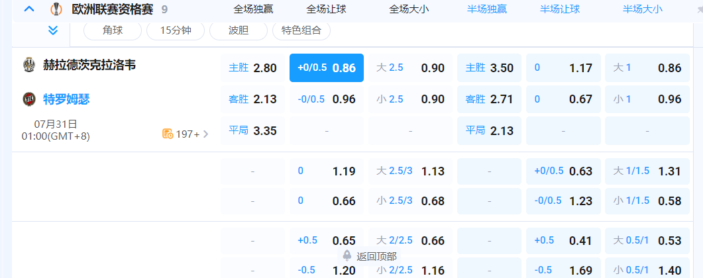Select 小 1 0.96 half-time under

(x=647, y=99)
